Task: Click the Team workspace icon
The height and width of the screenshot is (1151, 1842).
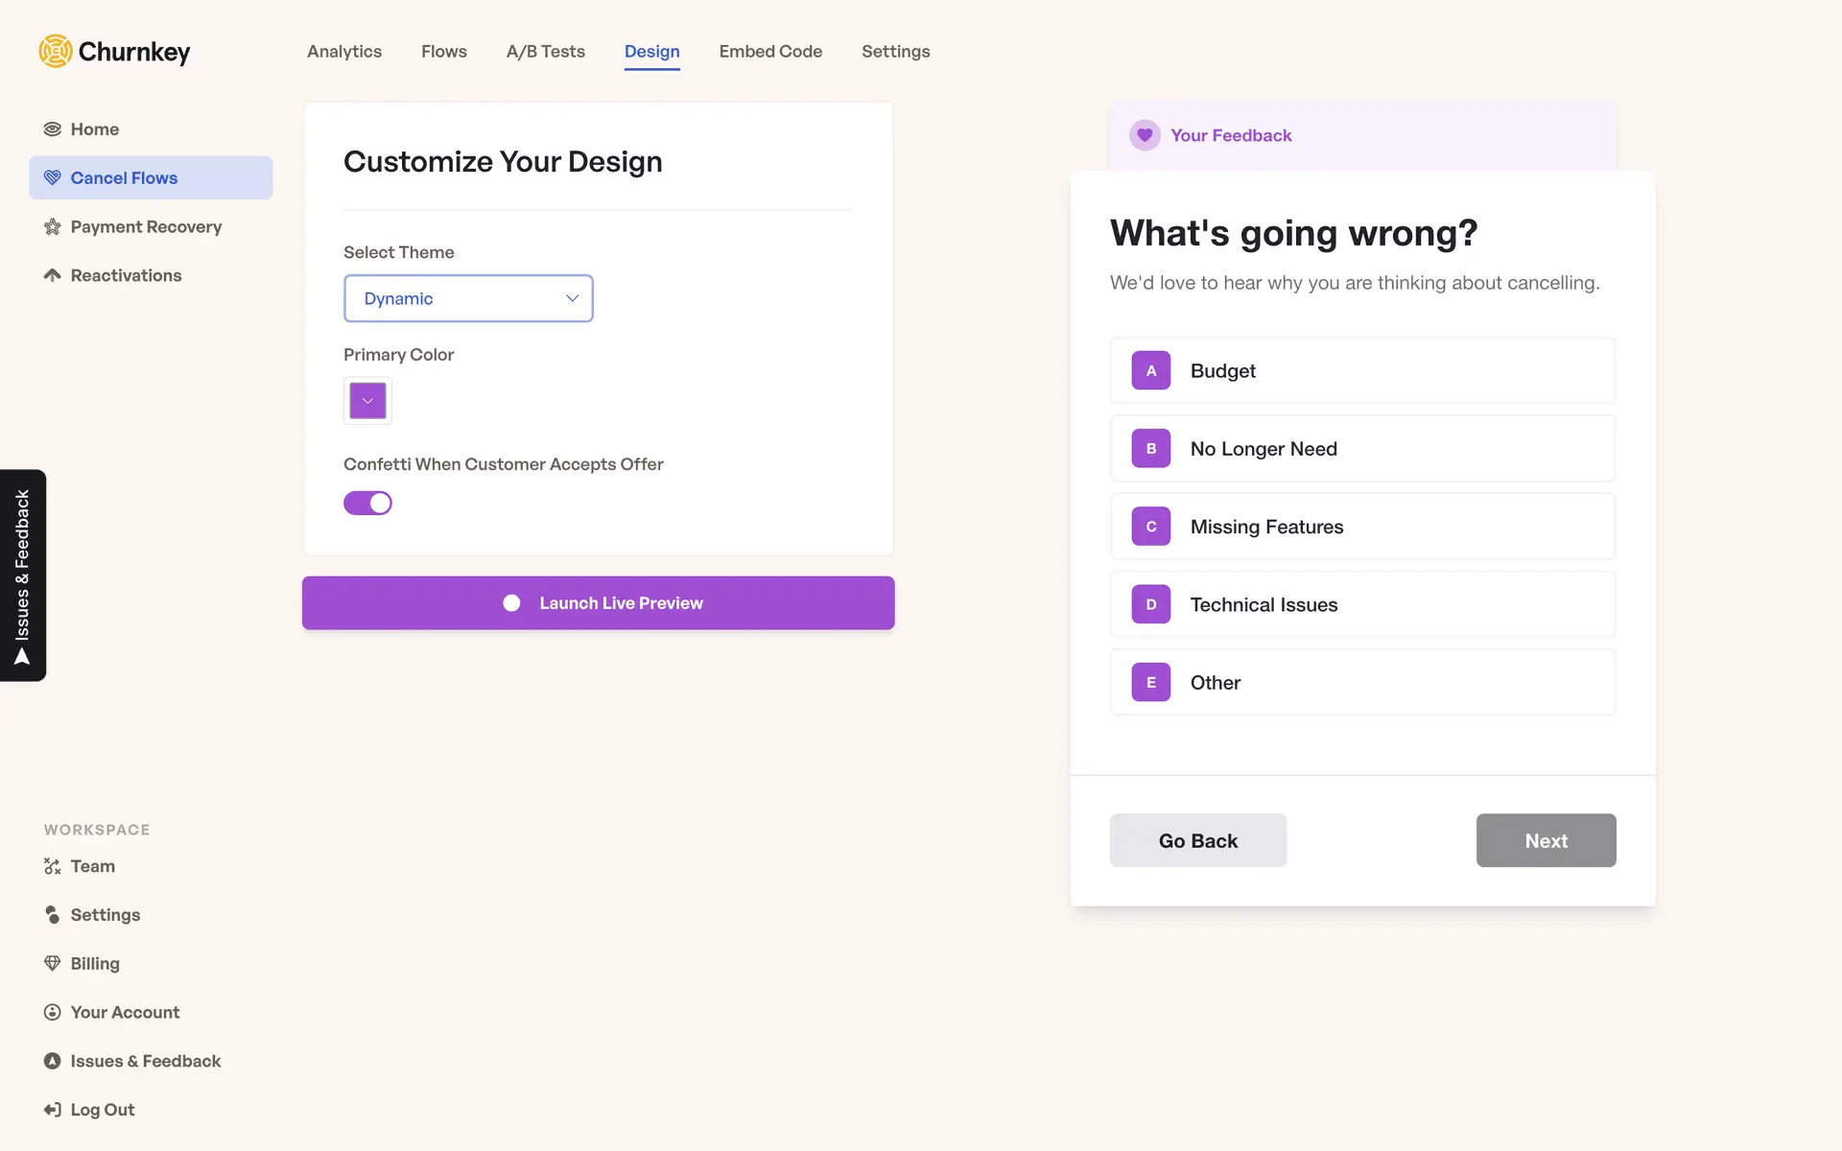Action: pyautogui.click(x=53, y=866)
